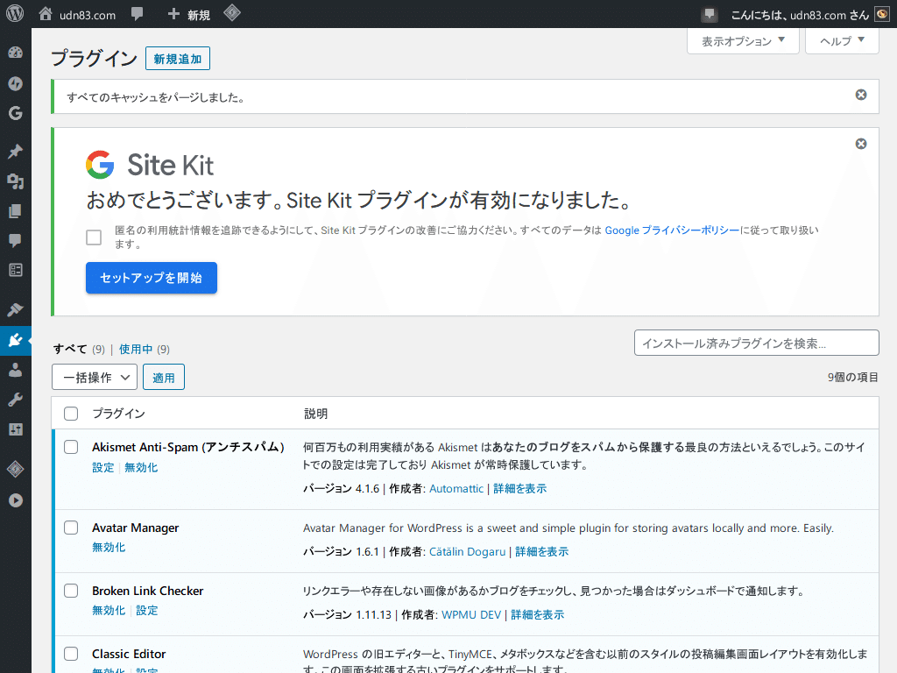Click 無効化 under Akismet Anti-Spam

tap(141, 468)
